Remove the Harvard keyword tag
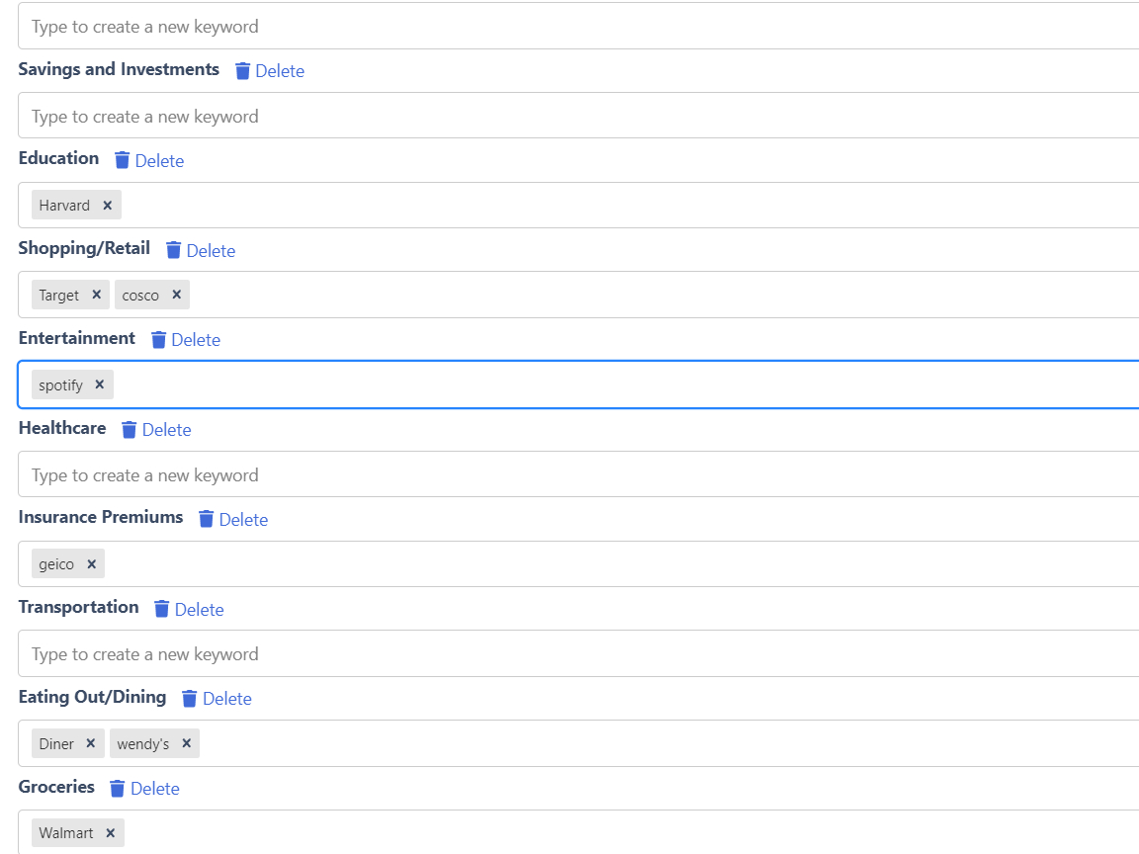This screenshot has height=854, width=1139. (x=107, y=206)
